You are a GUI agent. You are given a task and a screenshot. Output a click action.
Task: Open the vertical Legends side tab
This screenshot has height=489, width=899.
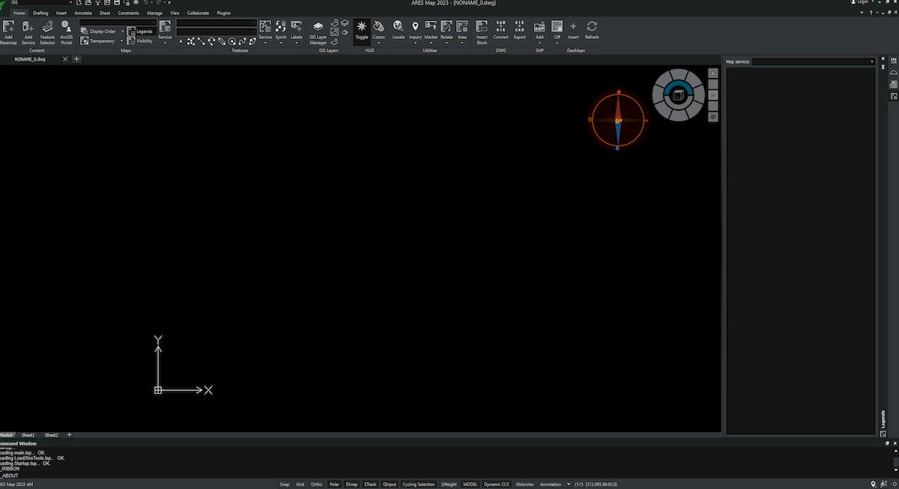tap(883, 419)
